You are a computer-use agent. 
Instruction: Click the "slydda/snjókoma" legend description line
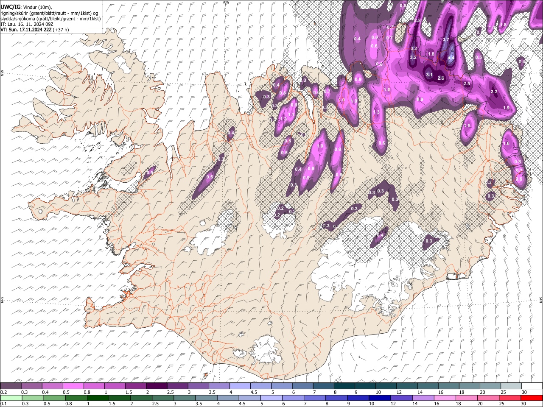click(50, 19)
